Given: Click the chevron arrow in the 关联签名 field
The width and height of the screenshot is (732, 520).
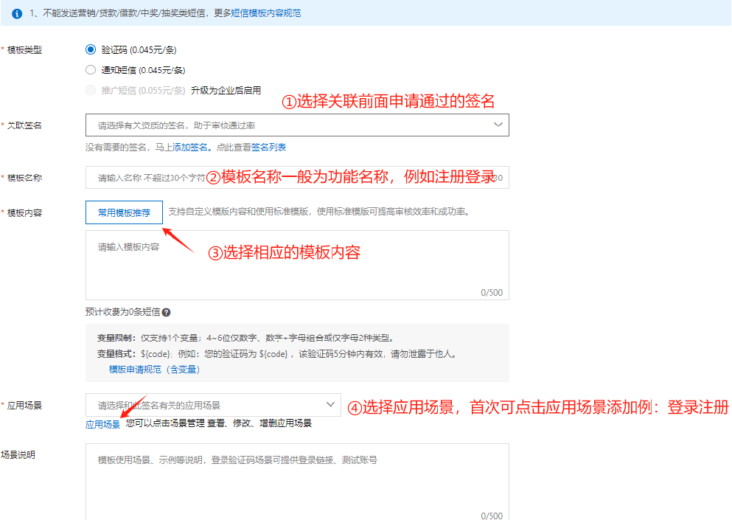Looking at the screenshot, I should [x=498, y=125].
